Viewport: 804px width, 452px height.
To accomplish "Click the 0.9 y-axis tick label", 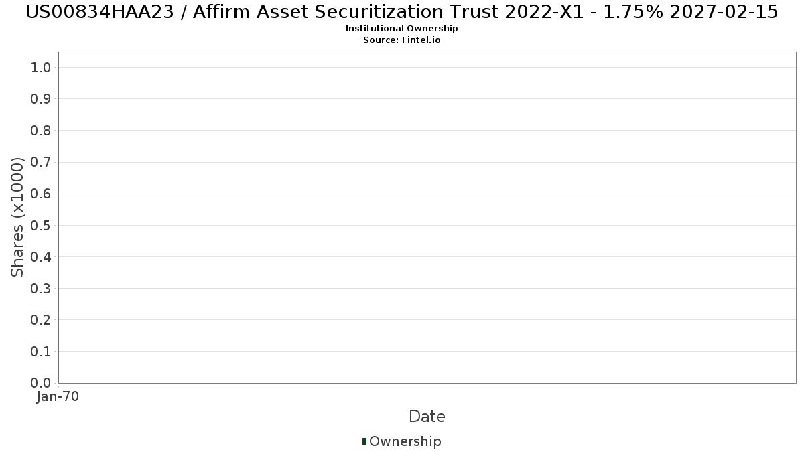I will click(42, 99).
